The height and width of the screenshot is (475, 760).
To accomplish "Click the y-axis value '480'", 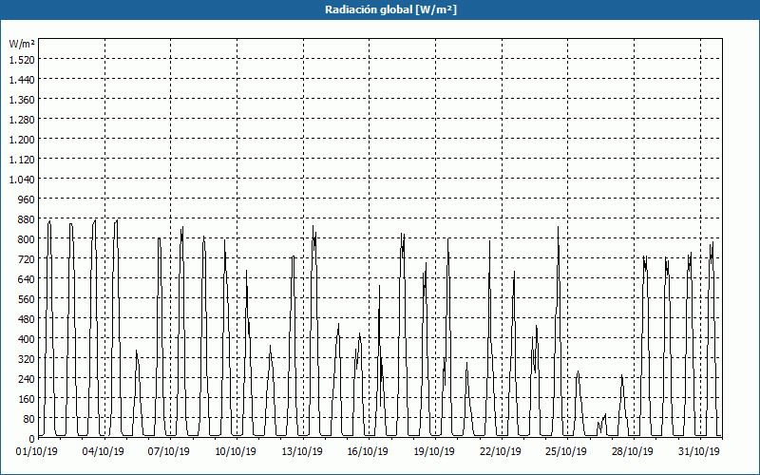I will 27,319.
